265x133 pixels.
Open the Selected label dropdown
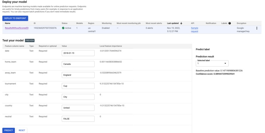pos(212,64)
